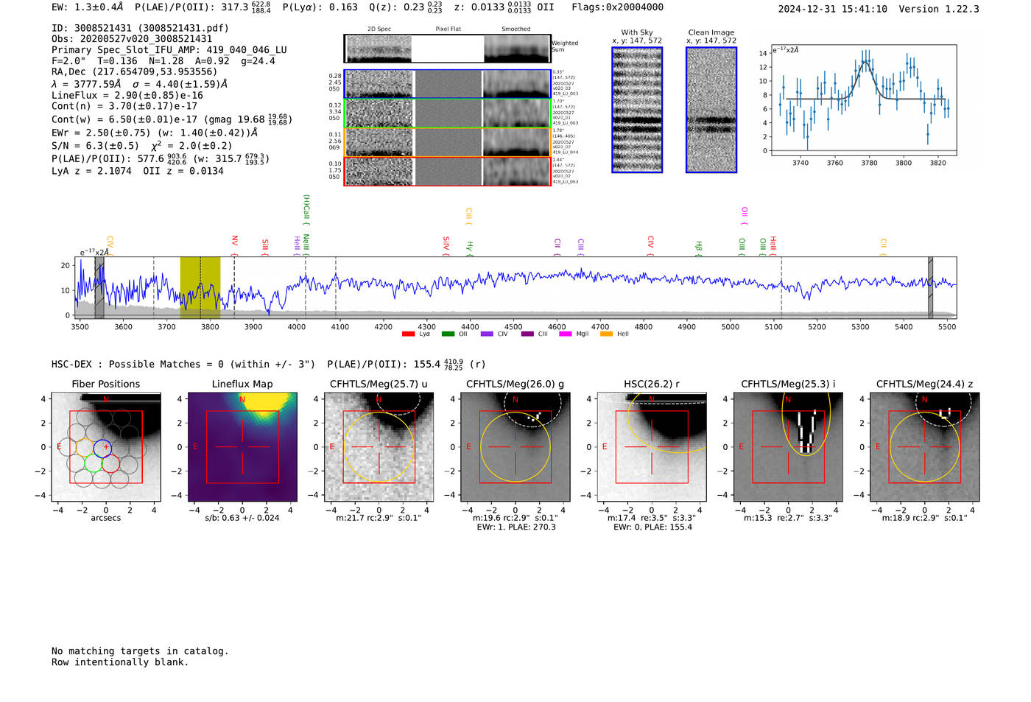1031x702 pixels.
Task: Click the "m:21.7 rc:2.9" caption under u-band
Action: coord(379,518)
